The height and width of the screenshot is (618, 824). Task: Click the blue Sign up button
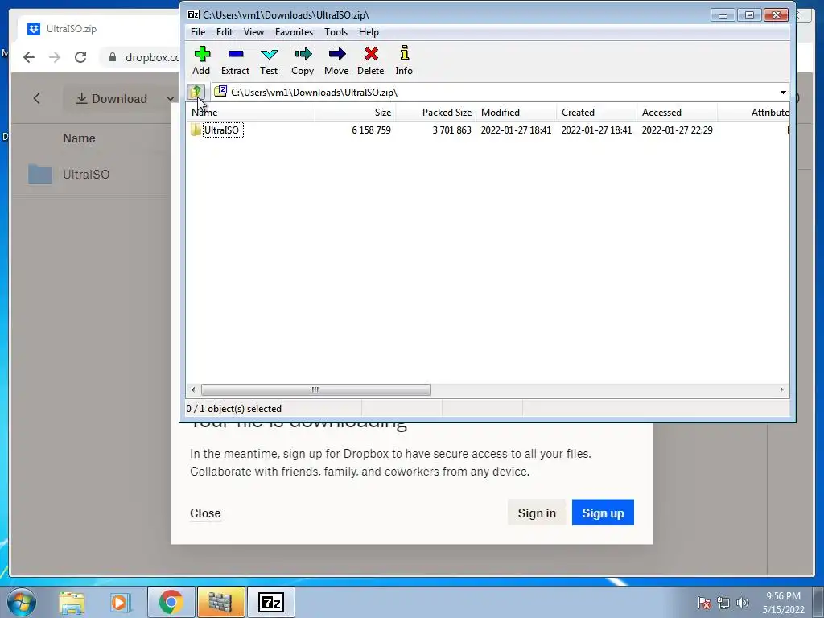(603, 513)
